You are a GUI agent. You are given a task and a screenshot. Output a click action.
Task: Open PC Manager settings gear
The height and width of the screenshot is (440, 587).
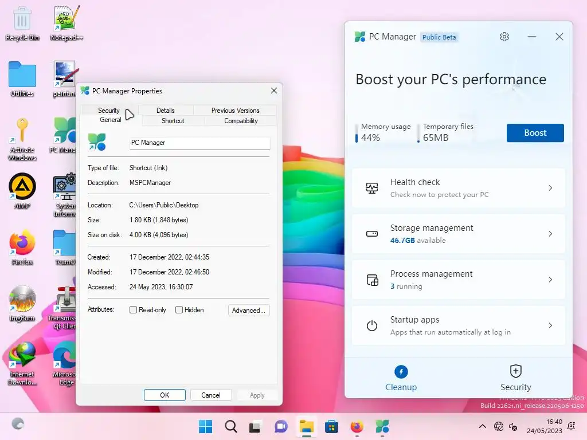(x=504, y=37)
